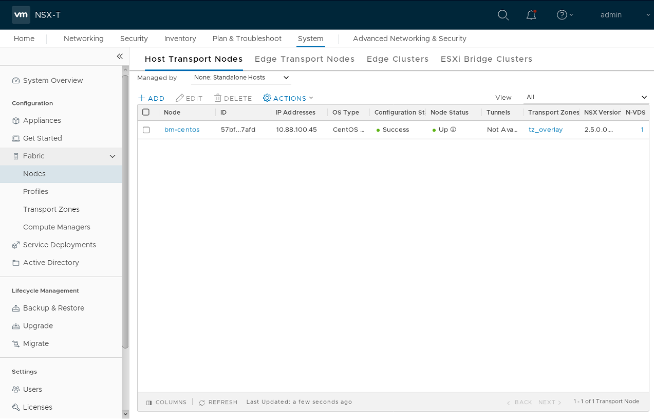Open the Inventory tab
Screen dimensions: 654x419
(180, 39)
